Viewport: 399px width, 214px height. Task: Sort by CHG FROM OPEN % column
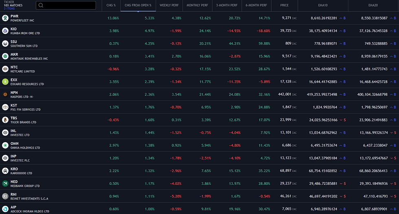pyautogui.click(x=138, y=5)
